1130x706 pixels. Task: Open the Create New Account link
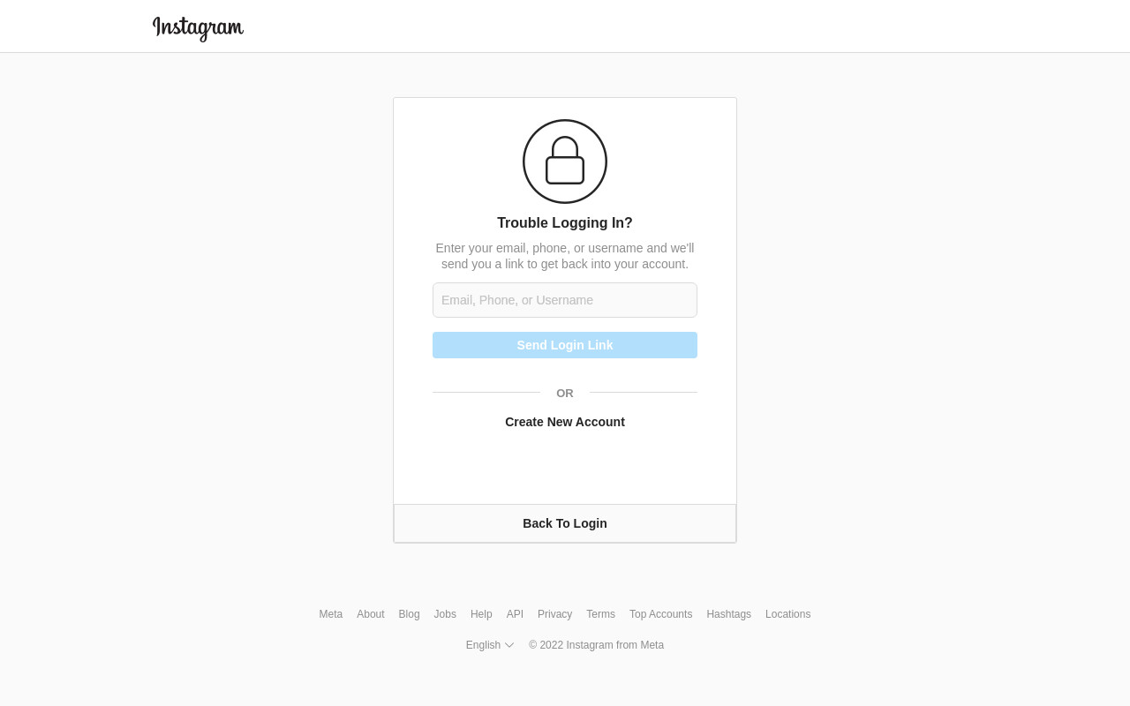[565, 422]
